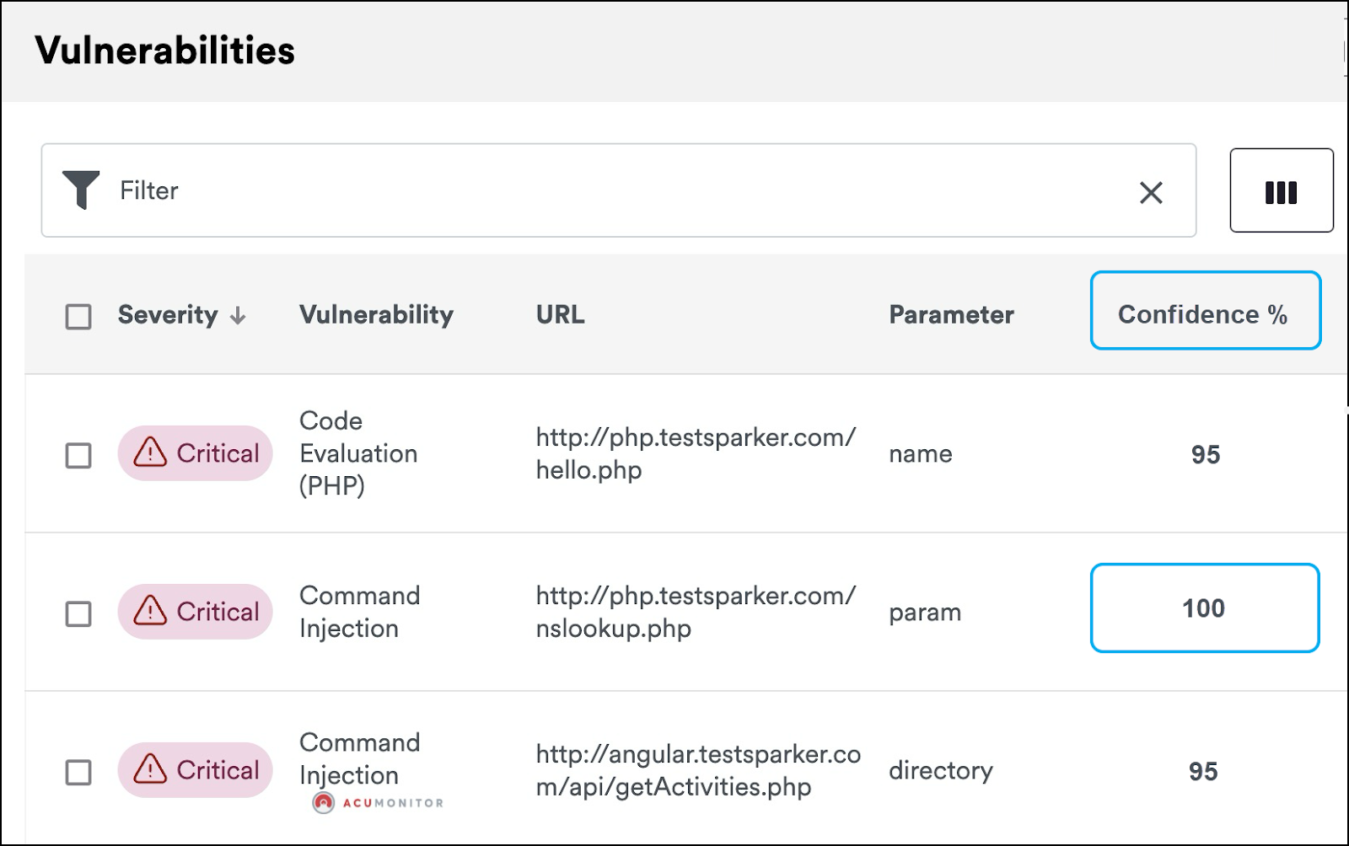Sort by the URL column header
Image resolution: width=1349 pixels, height=846 pixels.
[560, 314]
